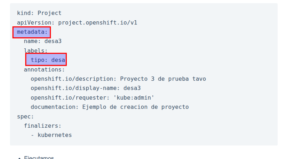The image size is (288, 159).
Task: Click the labels: key
Action: [36, 51]
